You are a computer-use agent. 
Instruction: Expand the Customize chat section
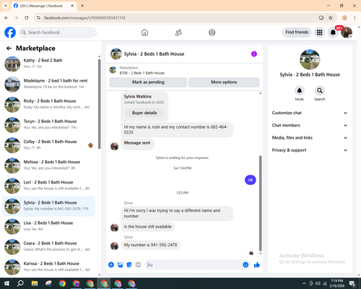[310, 113]
